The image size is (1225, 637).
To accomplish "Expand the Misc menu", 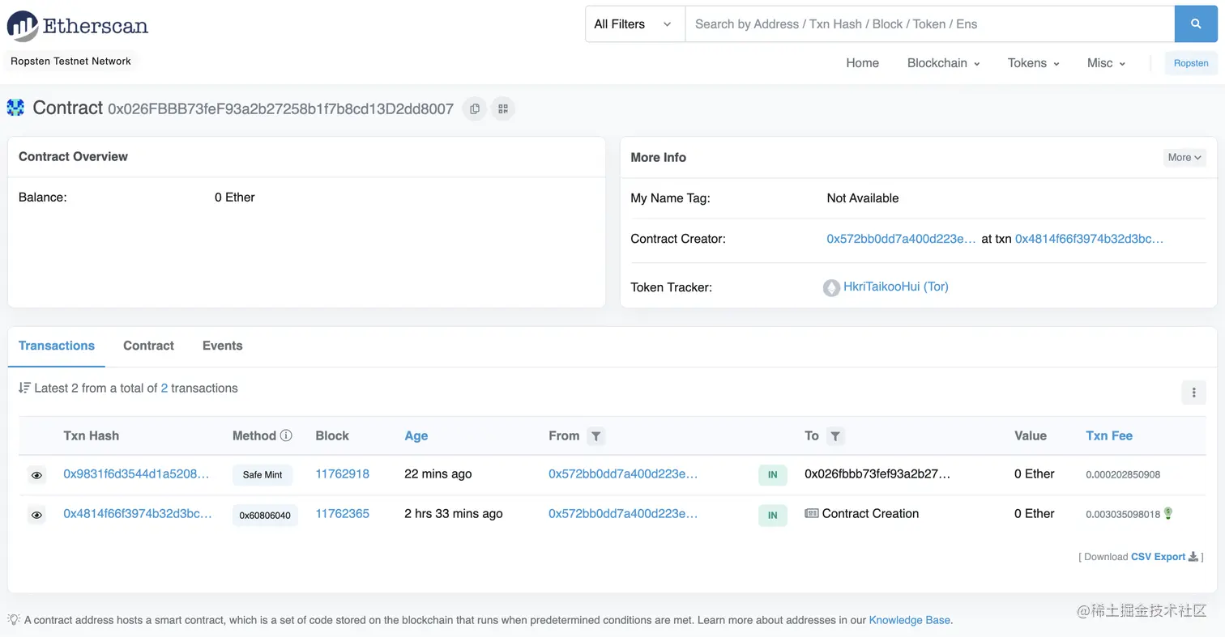I will point(1106,63).
